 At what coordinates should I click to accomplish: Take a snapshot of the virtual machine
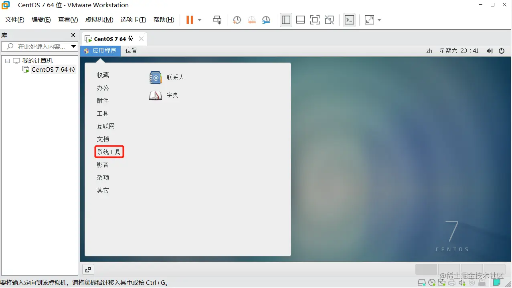coord(237,20)
